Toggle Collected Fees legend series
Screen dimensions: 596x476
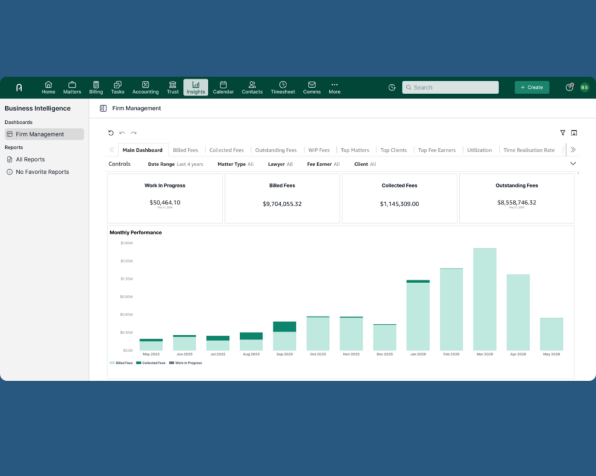coord(151,363)
